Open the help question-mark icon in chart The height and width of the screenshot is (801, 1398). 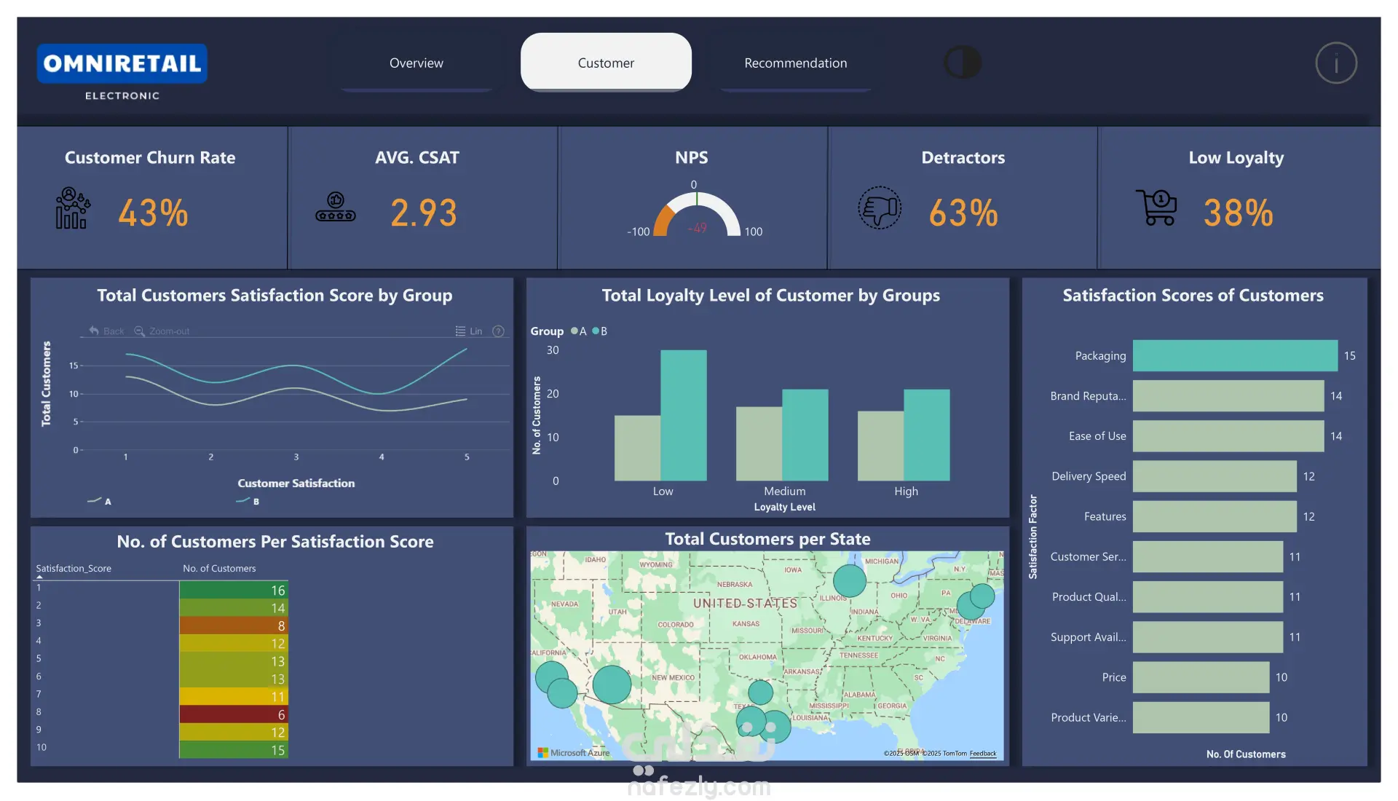tap(498, 331)
